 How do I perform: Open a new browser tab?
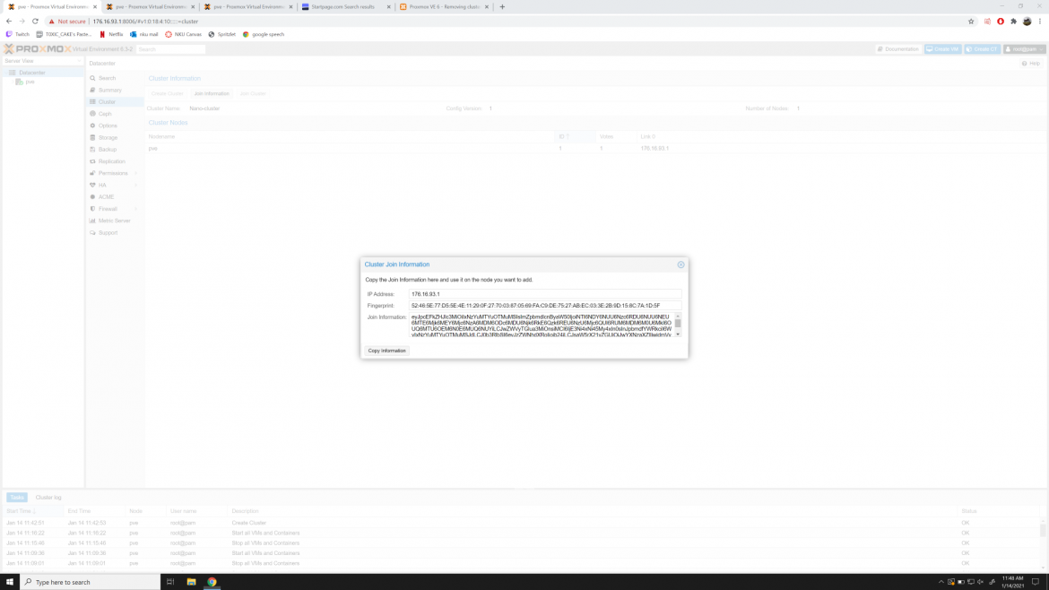coord(502,6)
